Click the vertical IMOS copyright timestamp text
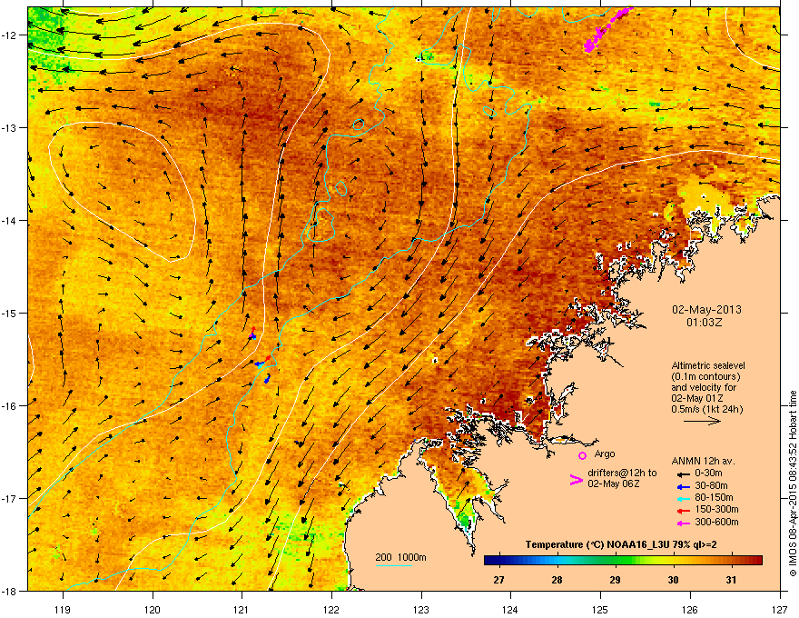 [x=793, y=483]
